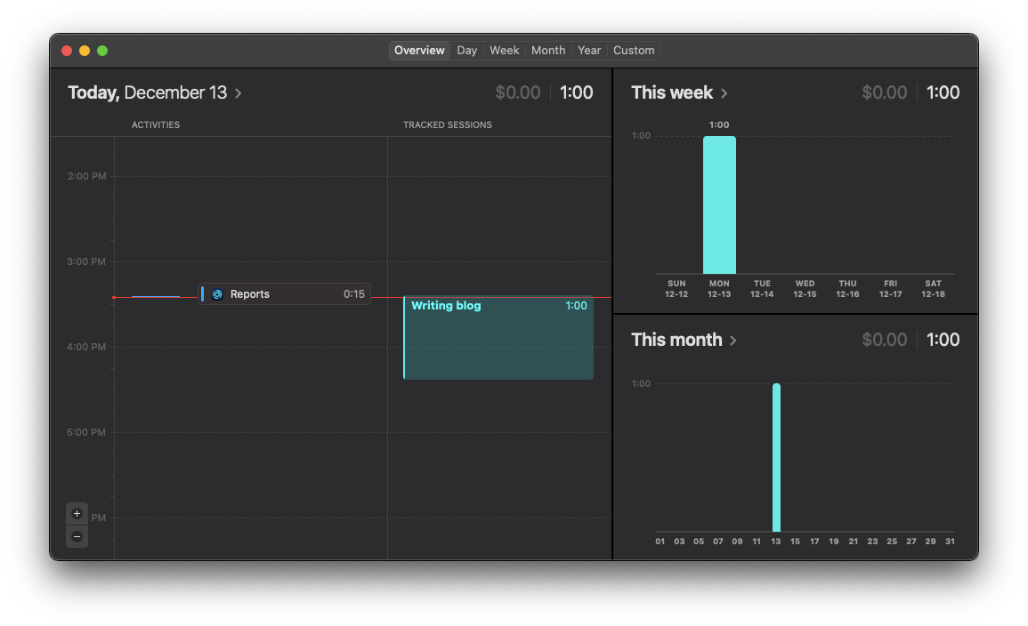Click the 3:00 PM time label
This screenshot has height=626, width=1028.
[x=86, y=261]
